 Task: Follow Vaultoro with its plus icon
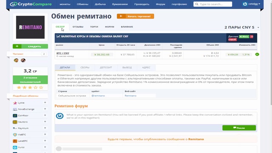click(45, 122)
